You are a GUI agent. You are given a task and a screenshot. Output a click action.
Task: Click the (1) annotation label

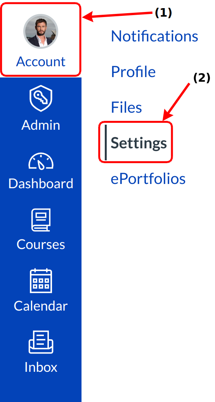pos(163,12)
